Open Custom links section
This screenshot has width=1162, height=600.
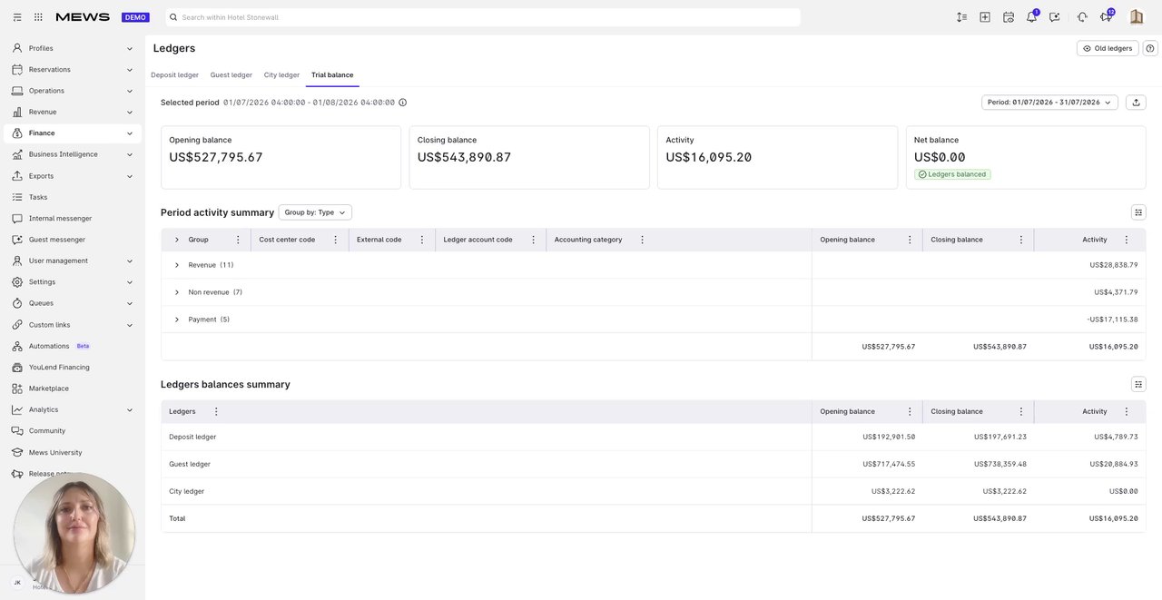click(73, 325)
